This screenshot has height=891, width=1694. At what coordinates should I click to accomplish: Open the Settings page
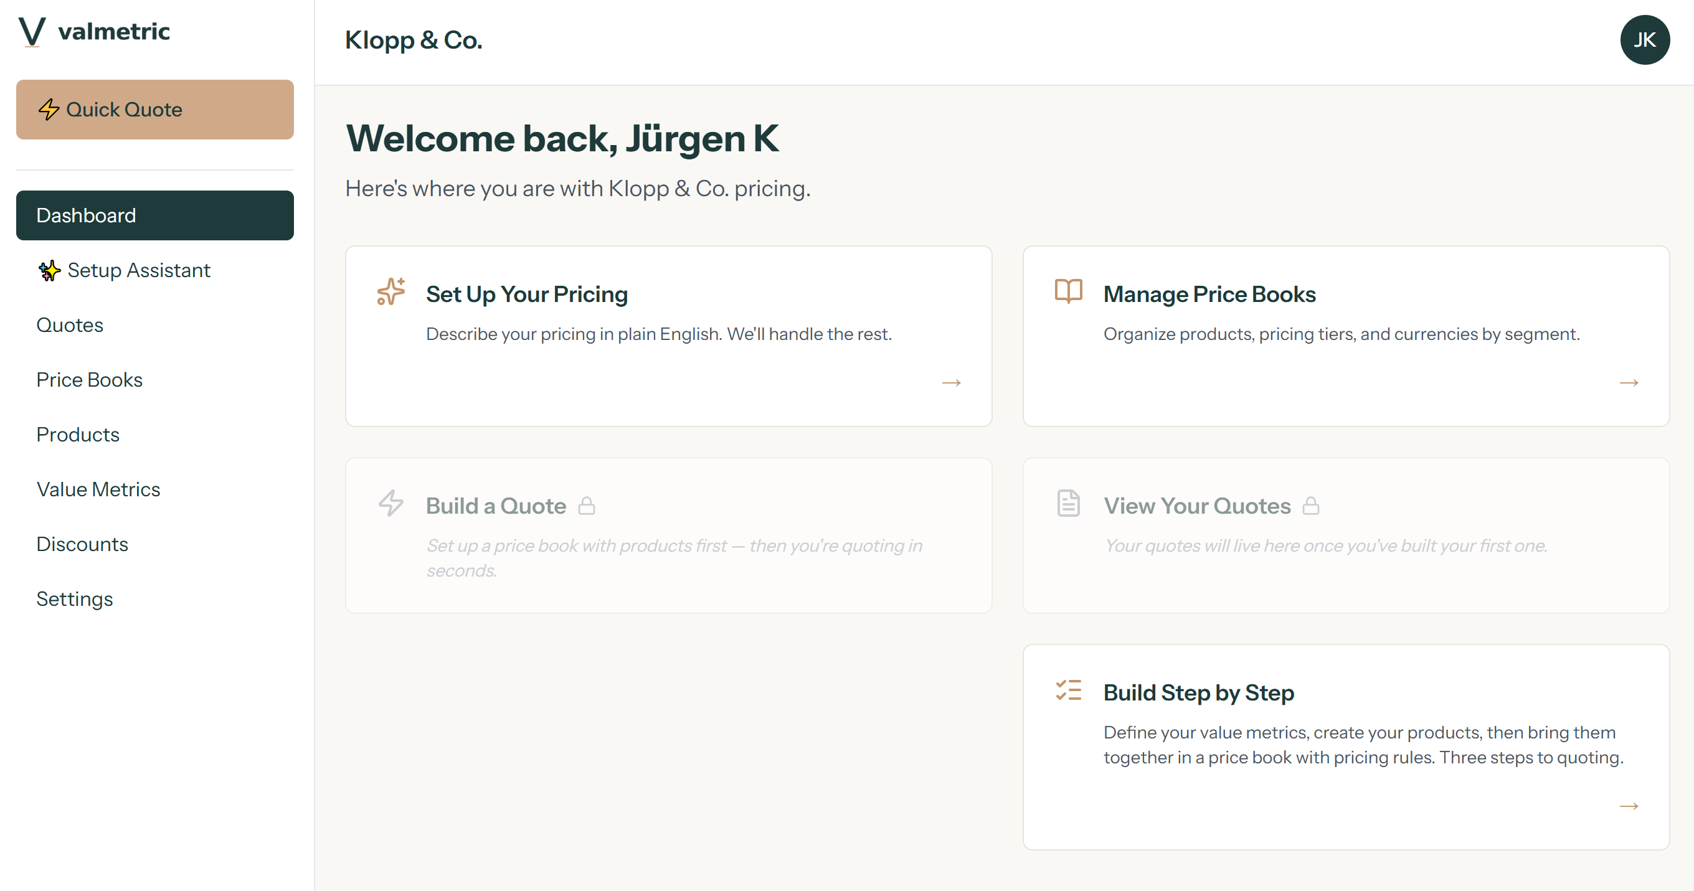74,599
